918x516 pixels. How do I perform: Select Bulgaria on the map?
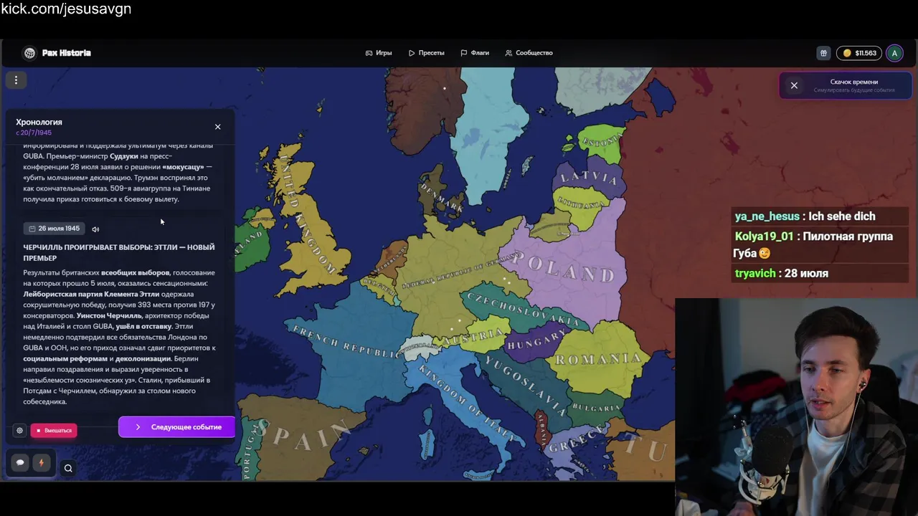595,408
